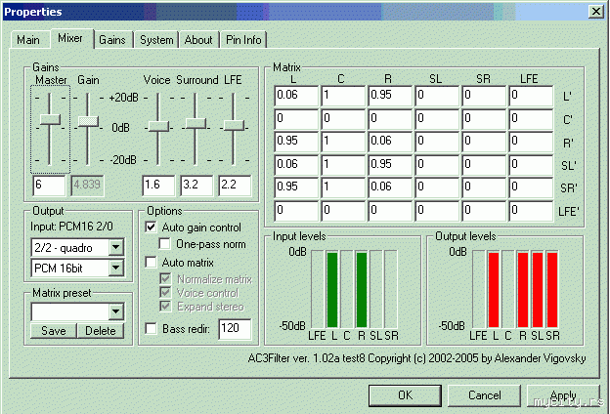Click the Gain slider thumb

(x=88, y=121)
